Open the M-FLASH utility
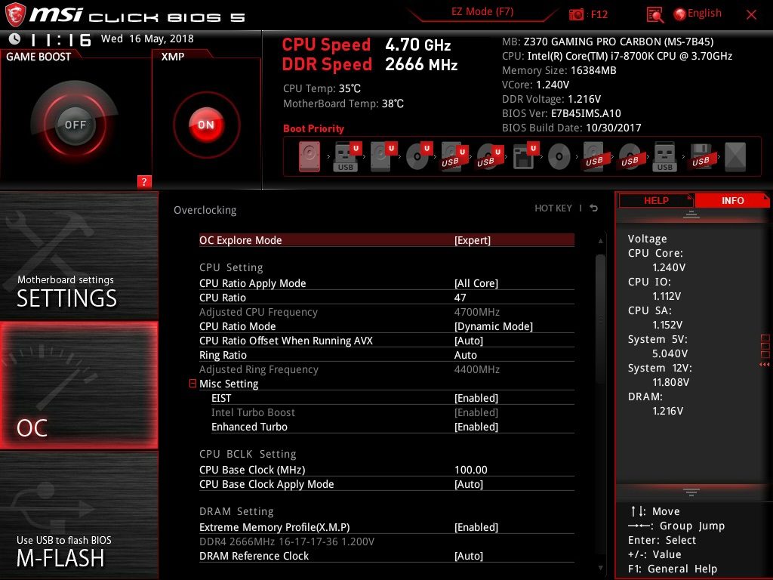Screen dimensions: 773x580 [79, 515]
